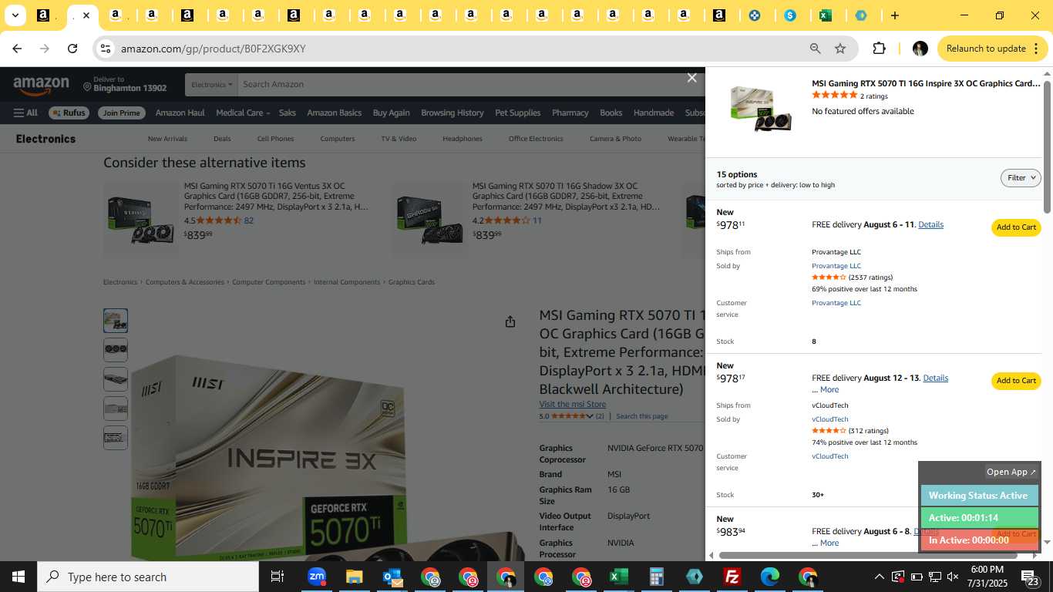The width and height of the screenshot is (1053, 592).
Task: Open Outlook from the taskbar
Action: [x=392, y=577]
